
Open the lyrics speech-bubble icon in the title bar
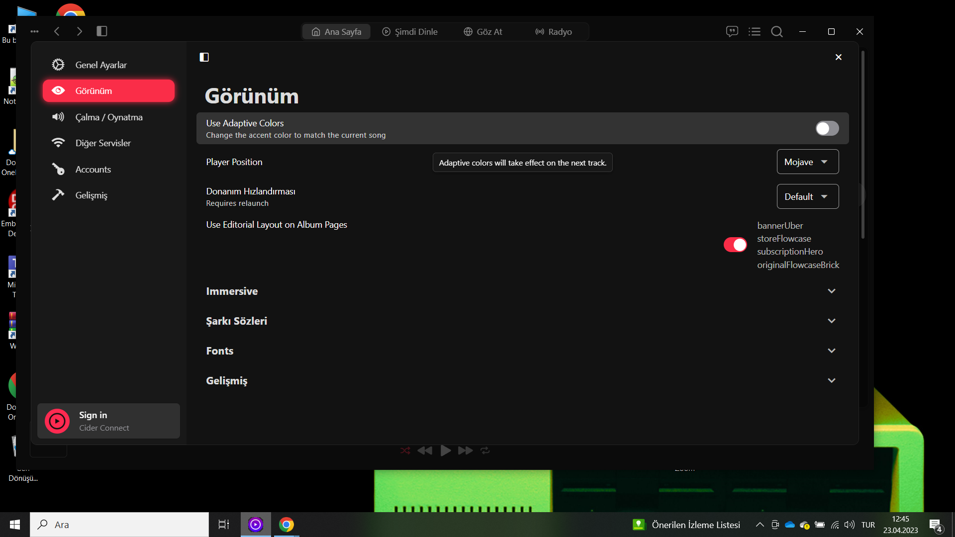(732, 31)
